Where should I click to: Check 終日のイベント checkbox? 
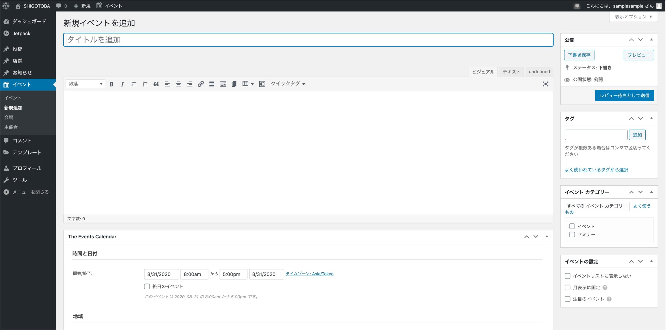(x=147, y=286)
